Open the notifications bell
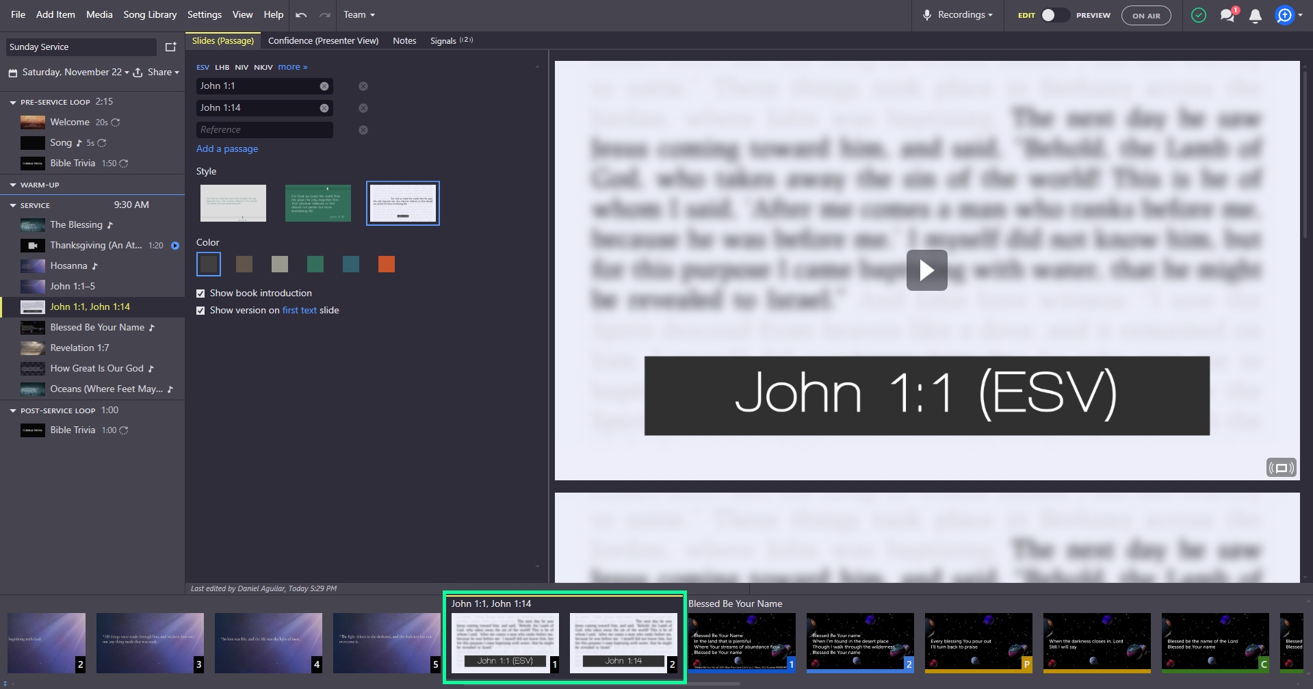Screen dimensions: 1313x689 coord(1256,16)
